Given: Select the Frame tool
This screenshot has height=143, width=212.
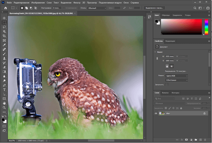Looking at the screenshot, I should click(x=4, y=40).
